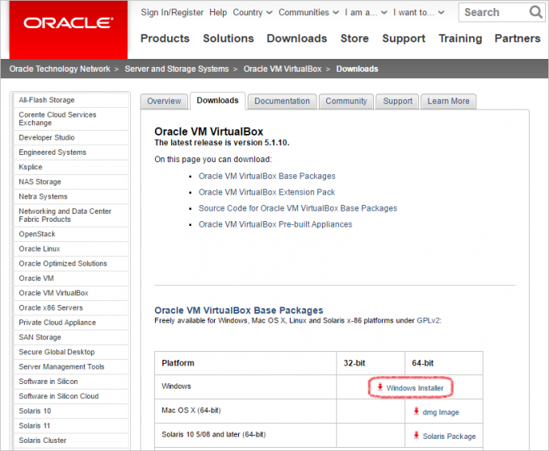Open OpenStack sidebar link
The width and height of the screenshot is (549, 451).
37,234
